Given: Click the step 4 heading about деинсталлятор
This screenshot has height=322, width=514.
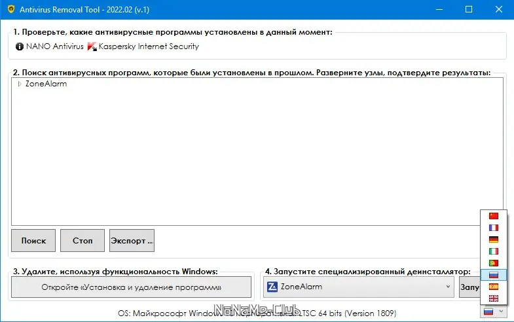Looking at the screenshot, I should click(x=368, y=272).
